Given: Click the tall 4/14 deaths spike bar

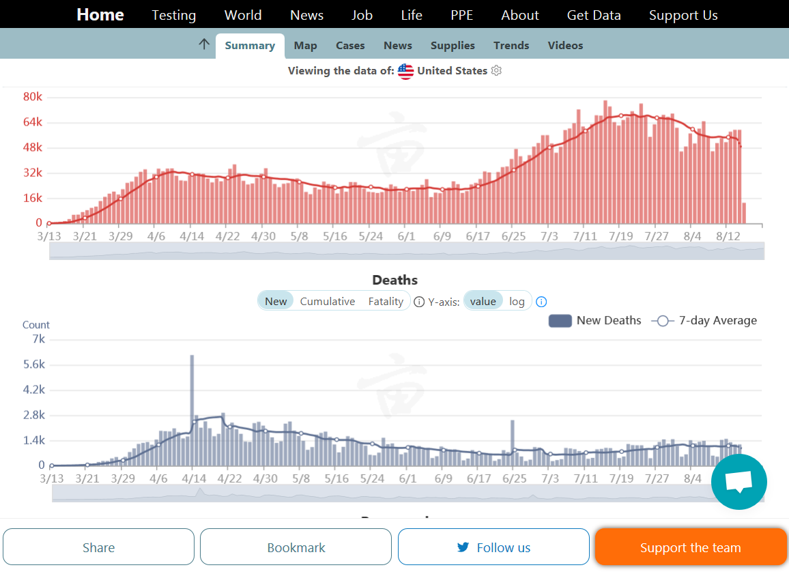Looking at the screenshot, I should (192, 410).
